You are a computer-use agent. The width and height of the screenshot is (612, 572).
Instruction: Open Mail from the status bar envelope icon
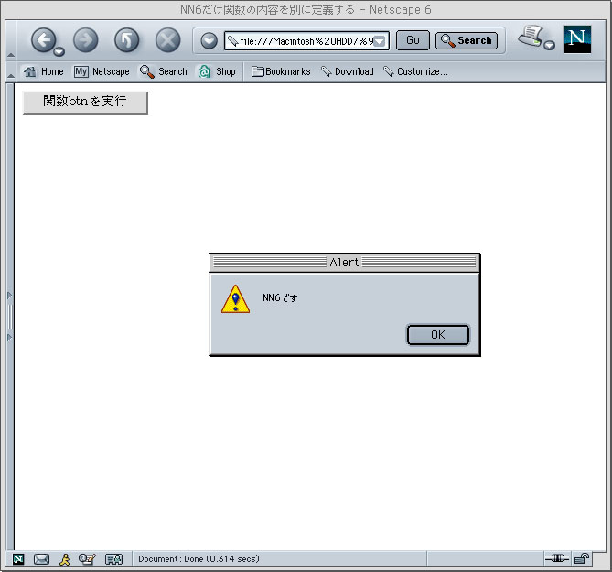41,559
